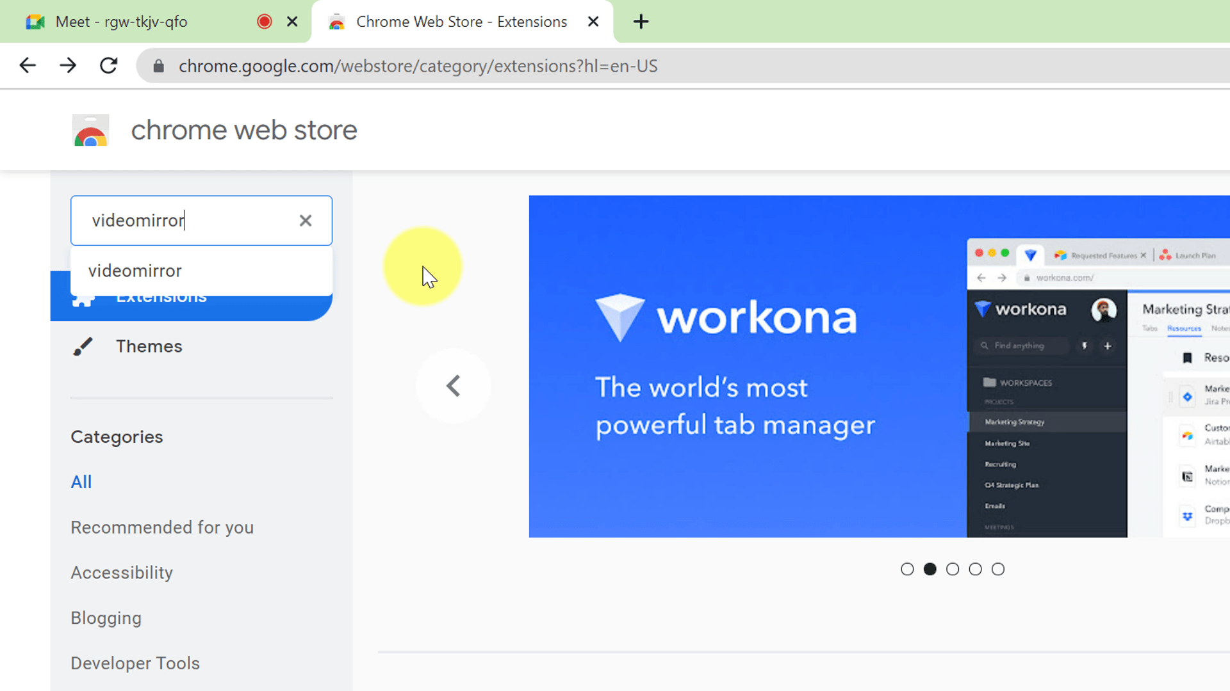Select the Chrome Web Store - Extensions tab
The image size is (1230, 691).
click(461, 22)
